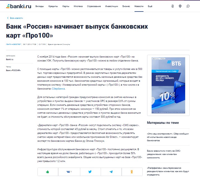Open the Банк «РОССИЯ» topic link

[x=13, y=70]
